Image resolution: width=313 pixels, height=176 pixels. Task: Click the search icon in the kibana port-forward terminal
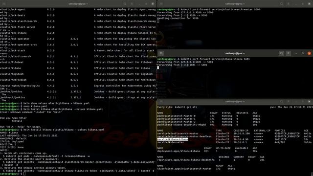click(x=282, y=53)
